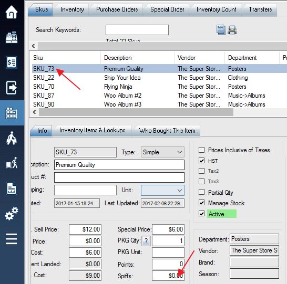Click the printer icon near search
Viewport: 287px width, 284px height.
coord(232,30)
